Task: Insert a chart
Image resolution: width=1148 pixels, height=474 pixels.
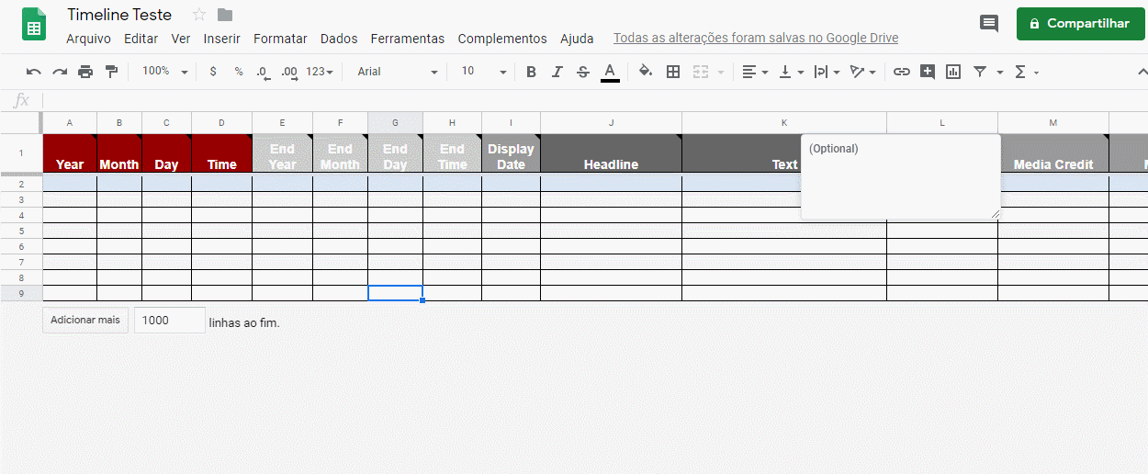Action: [x=953, y=72]
